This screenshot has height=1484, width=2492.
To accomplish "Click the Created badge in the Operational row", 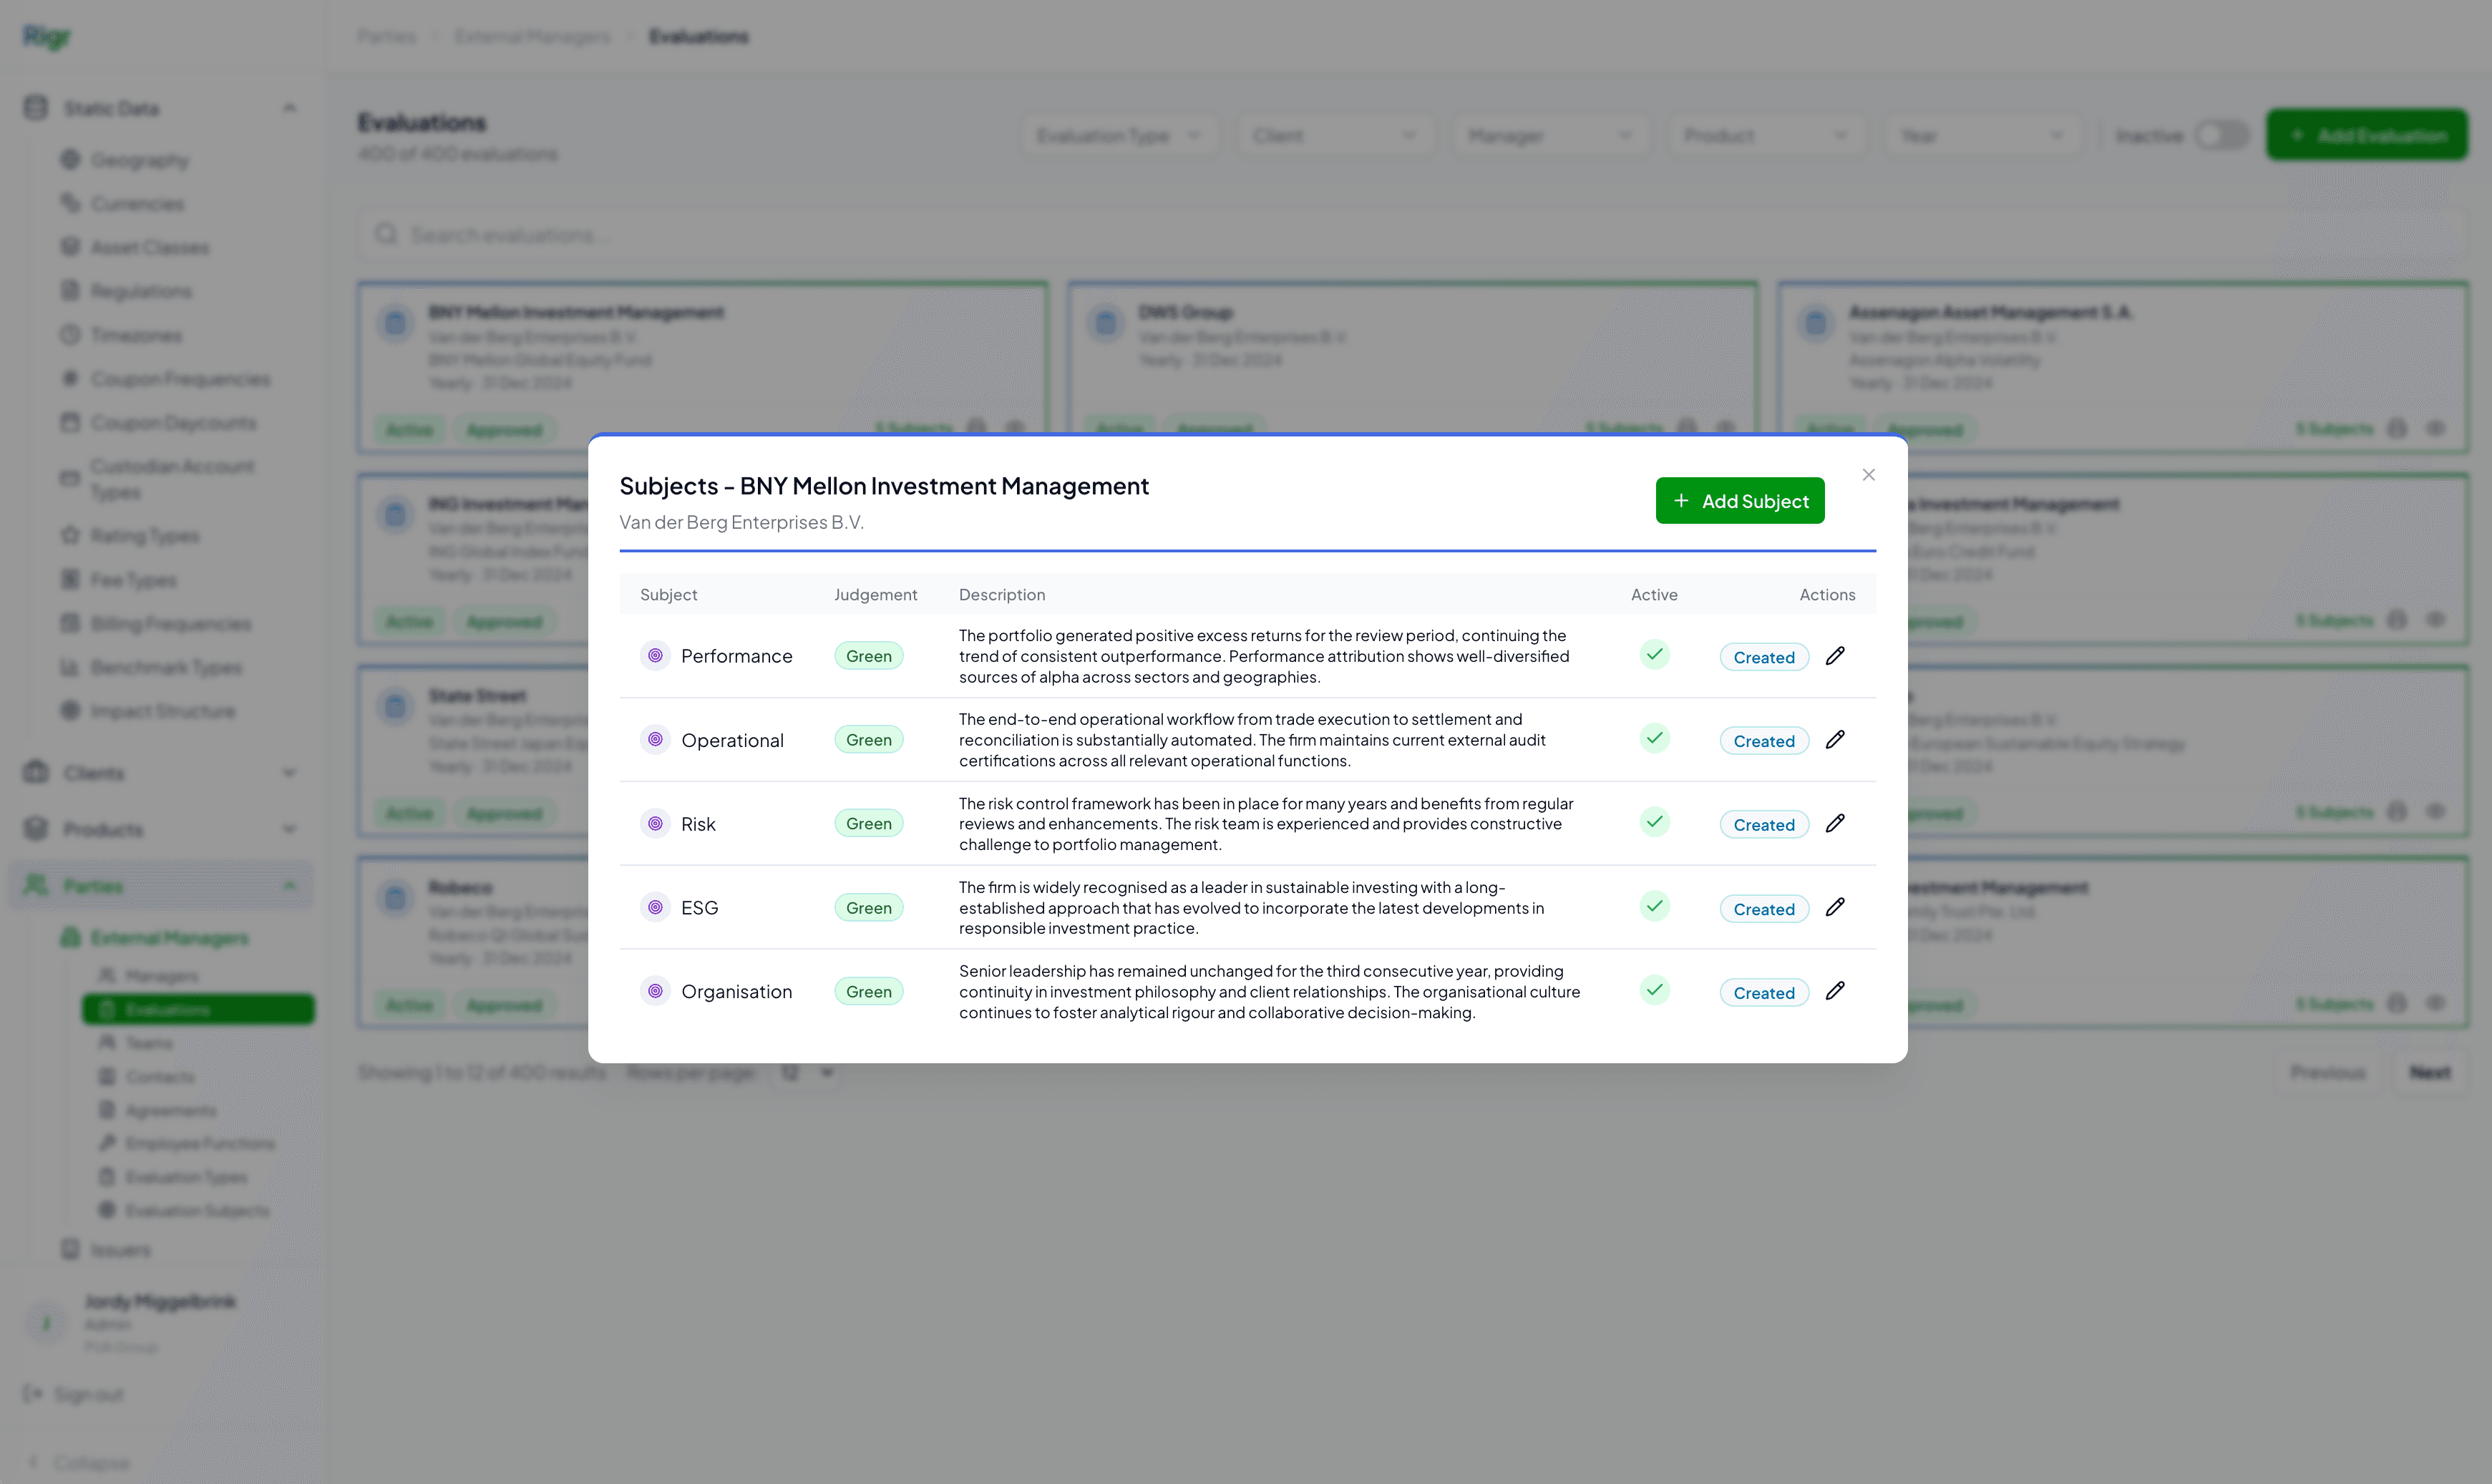I will click(1763, 741).
